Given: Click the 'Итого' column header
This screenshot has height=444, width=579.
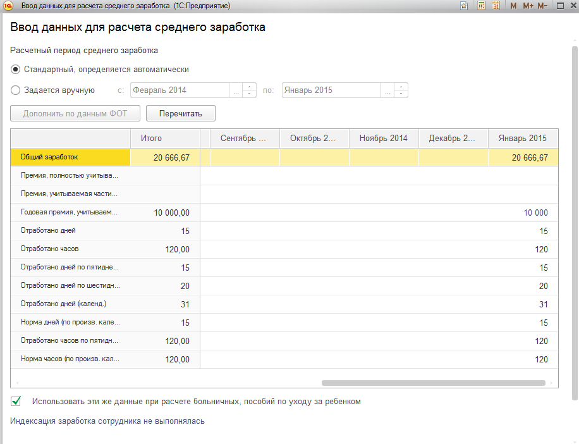Looking at the screenshot, I should pyautogui.click(x=152, y=139).
